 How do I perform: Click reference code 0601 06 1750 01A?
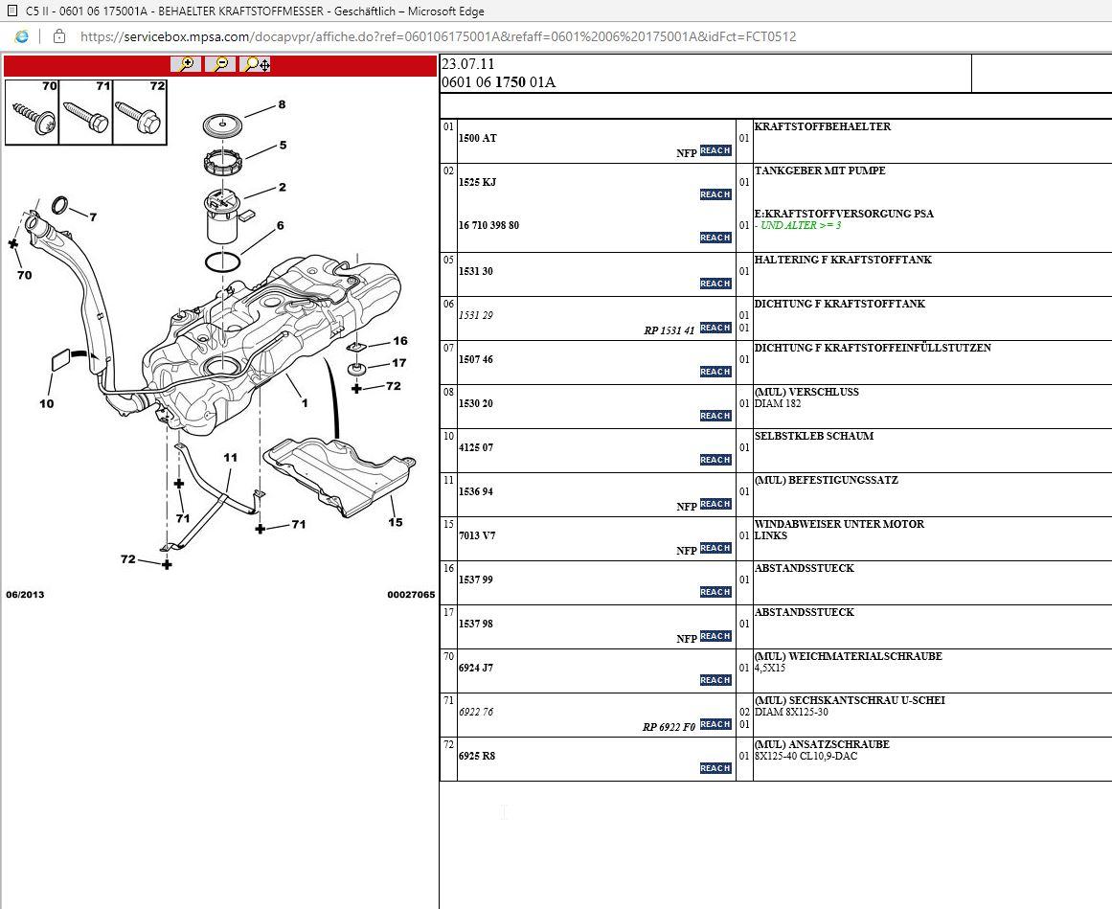(499, 82)
